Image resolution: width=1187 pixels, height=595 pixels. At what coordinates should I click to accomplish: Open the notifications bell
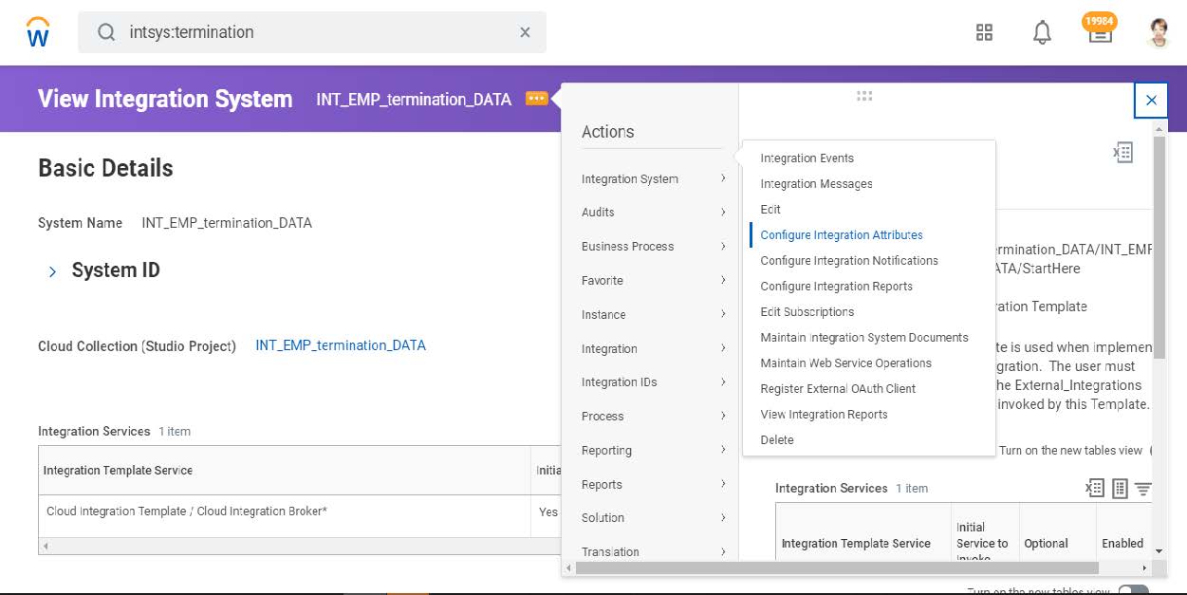click(1042, 32)
